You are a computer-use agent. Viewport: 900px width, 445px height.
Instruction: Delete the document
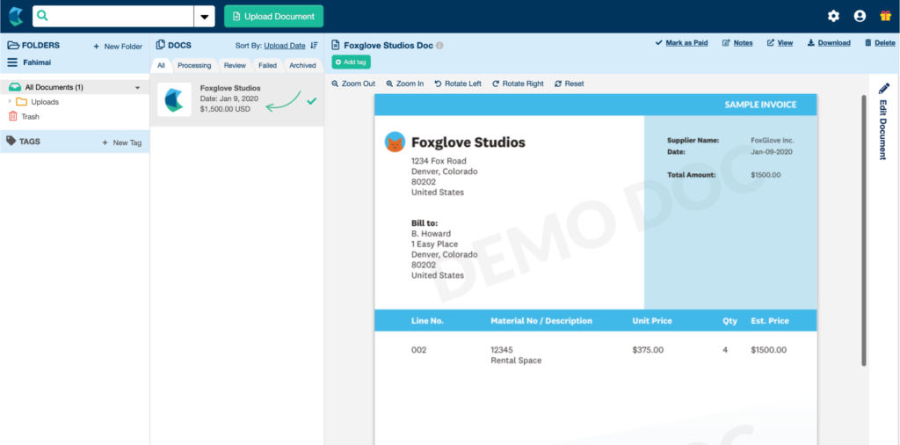tap(880, 42)
